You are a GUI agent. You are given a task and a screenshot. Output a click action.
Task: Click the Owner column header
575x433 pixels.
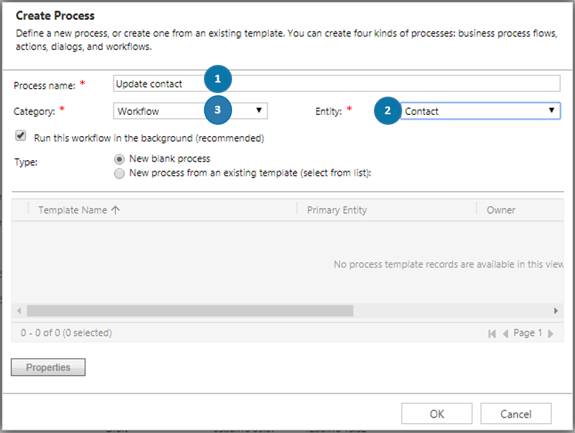click(500, 210)
